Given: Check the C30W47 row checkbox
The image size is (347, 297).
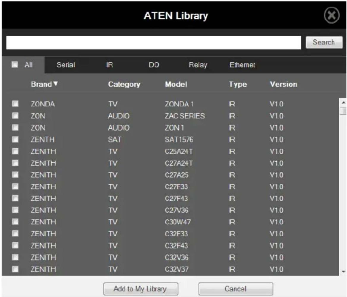Looking at the screenshot, I should pos(15,222).
